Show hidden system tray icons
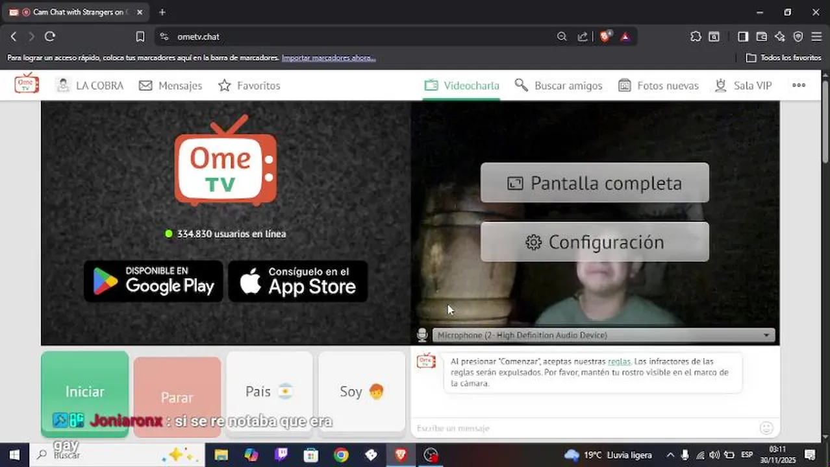The width and height of the screenshot is (830, 467). [670, 455]
